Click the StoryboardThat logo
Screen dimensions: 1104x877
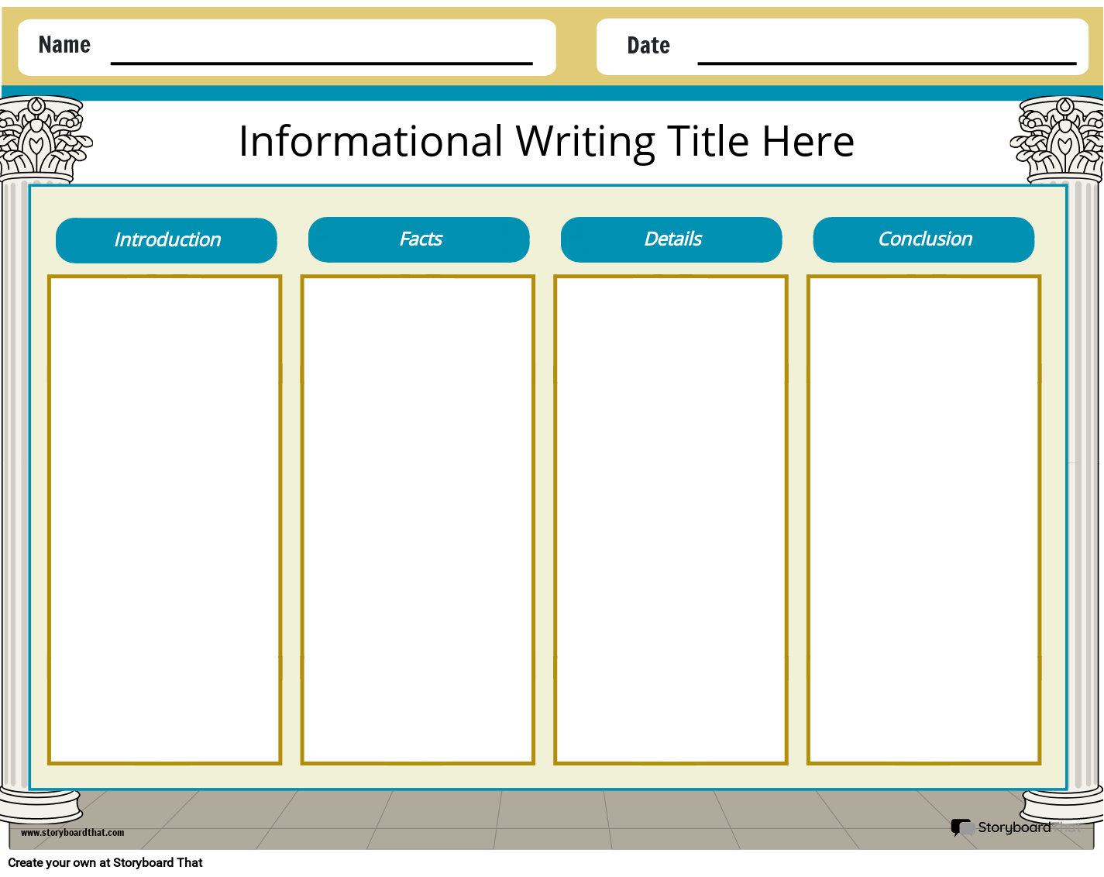tap(1015, 827)
